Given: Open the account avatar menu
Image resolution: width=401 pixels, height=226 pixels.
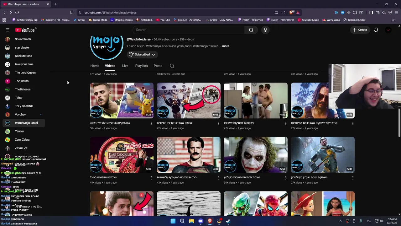Looking at the screenshot, I should 388,30.
